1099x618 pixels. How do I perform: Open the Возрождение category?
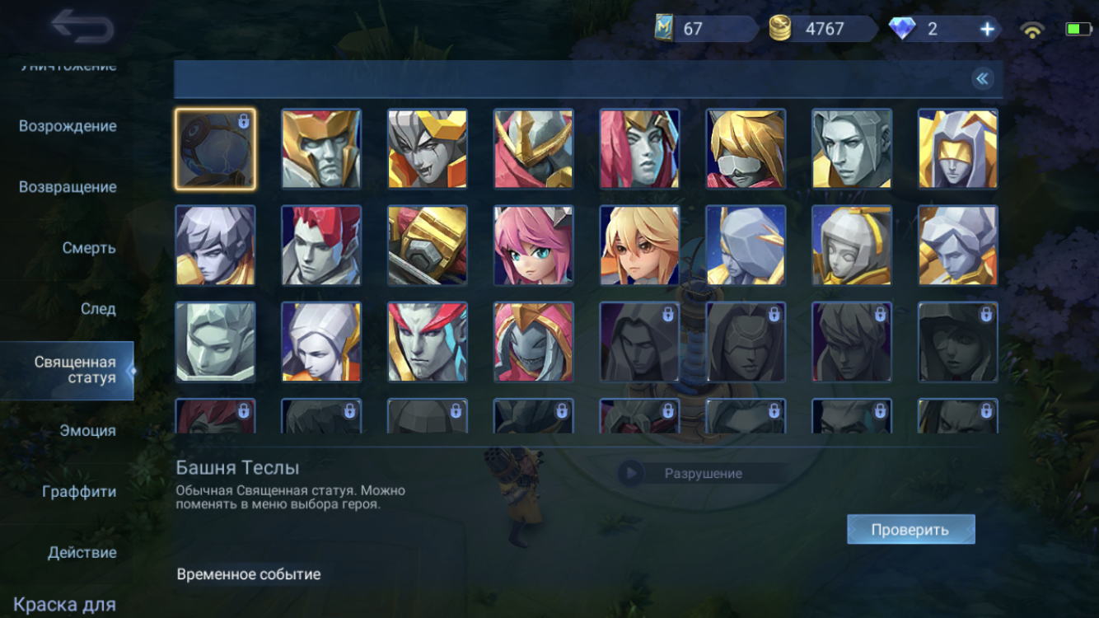(x=68, y=126)
